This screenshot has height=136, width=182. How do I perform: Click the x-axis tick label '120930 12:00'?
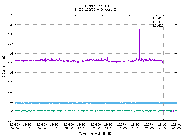click(x=96, y=126)
